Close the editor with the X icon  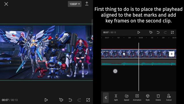[x=6, y=4]
